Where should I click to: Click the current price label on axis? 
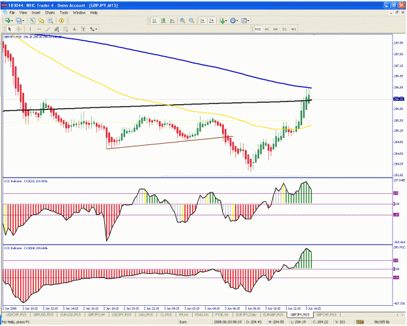pyautogui.click(x=399, y=99)
